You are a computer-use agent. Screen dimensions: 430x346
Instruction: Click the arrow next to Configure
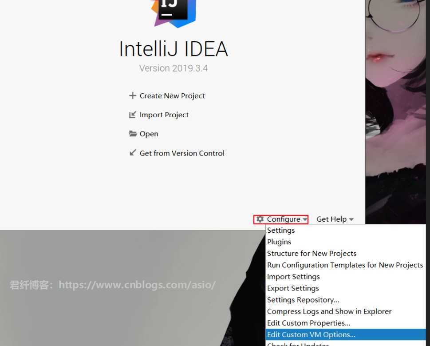pyautogui.click(x=305, y=219)
